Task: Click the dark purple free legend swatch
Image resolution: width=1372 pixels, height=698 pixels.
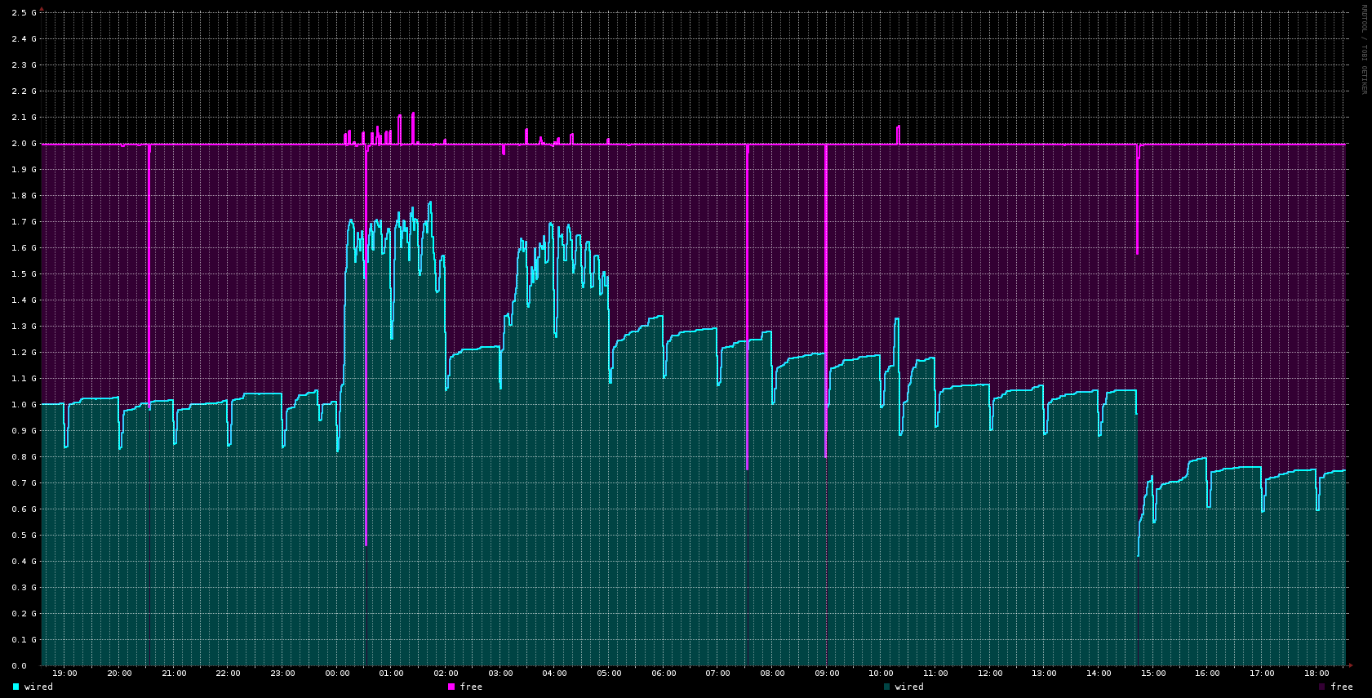Action: point(1322,687)
